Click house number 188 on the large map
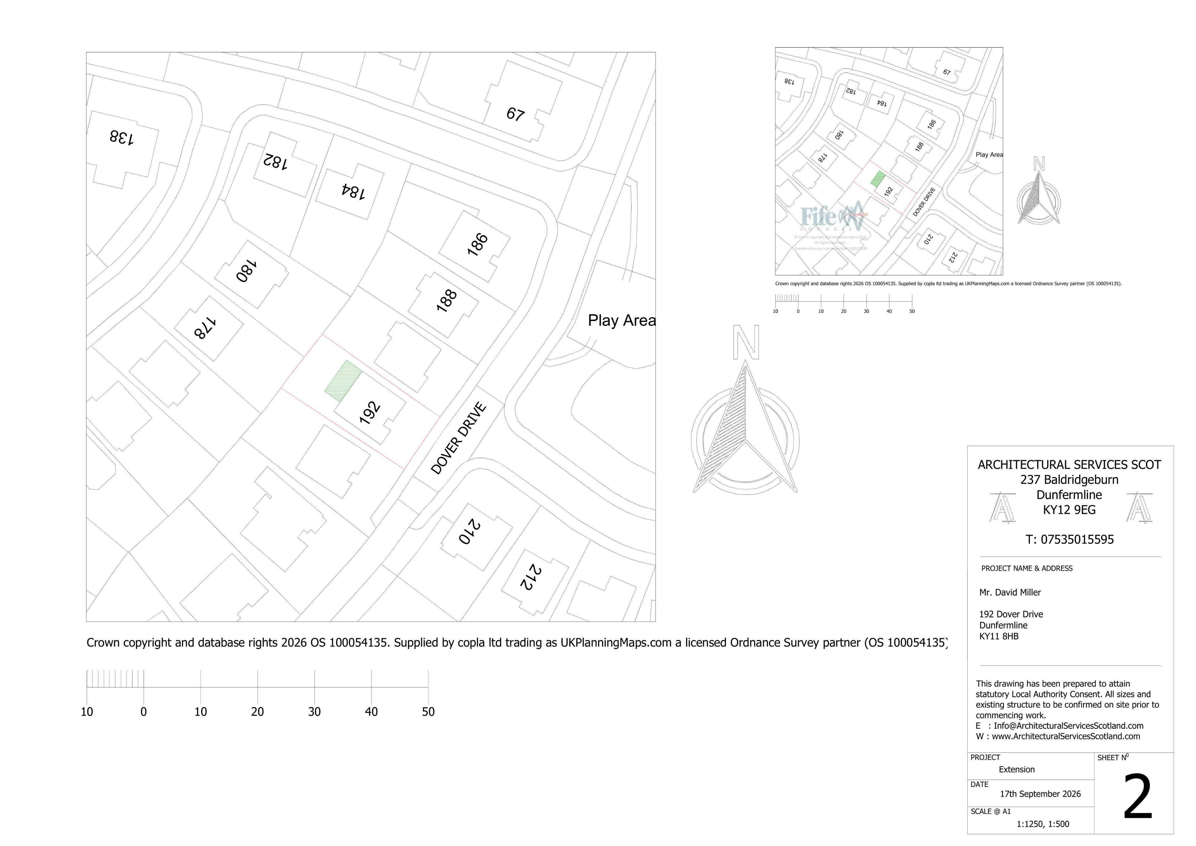 [x=446, y=301]
